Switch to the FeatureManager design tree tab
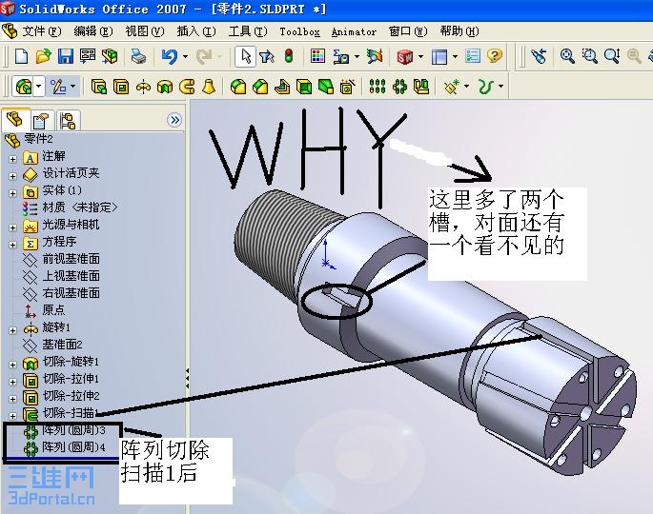 16,120
